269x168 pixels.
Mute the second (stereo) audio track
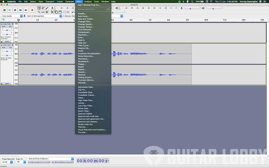[x=4, y=48]
